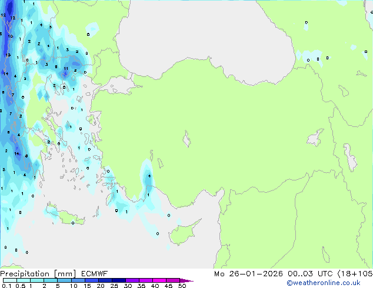Click the 15–20 mm legend swatch

91,280
